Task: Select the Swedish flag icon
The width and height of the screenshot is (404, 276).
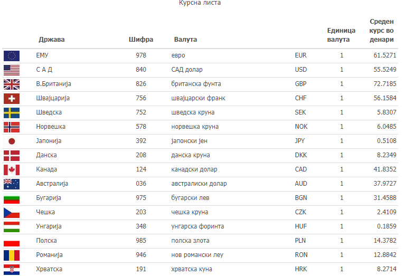Action: point(12,113)
